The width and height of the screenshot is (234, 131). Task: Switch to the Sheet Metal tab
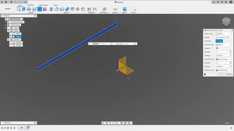(x=44, y=5)
